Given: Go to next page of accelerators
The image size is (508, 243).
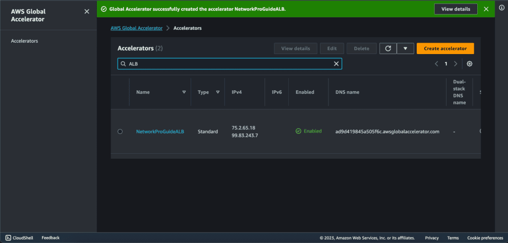Looking at the screenshot, I should click(x=455, y=64).
